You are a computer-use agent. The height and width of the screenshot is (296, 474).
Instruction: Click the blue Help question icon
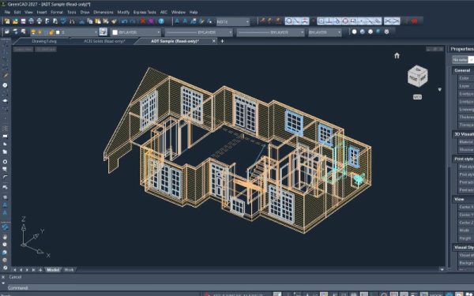(161, 21)
